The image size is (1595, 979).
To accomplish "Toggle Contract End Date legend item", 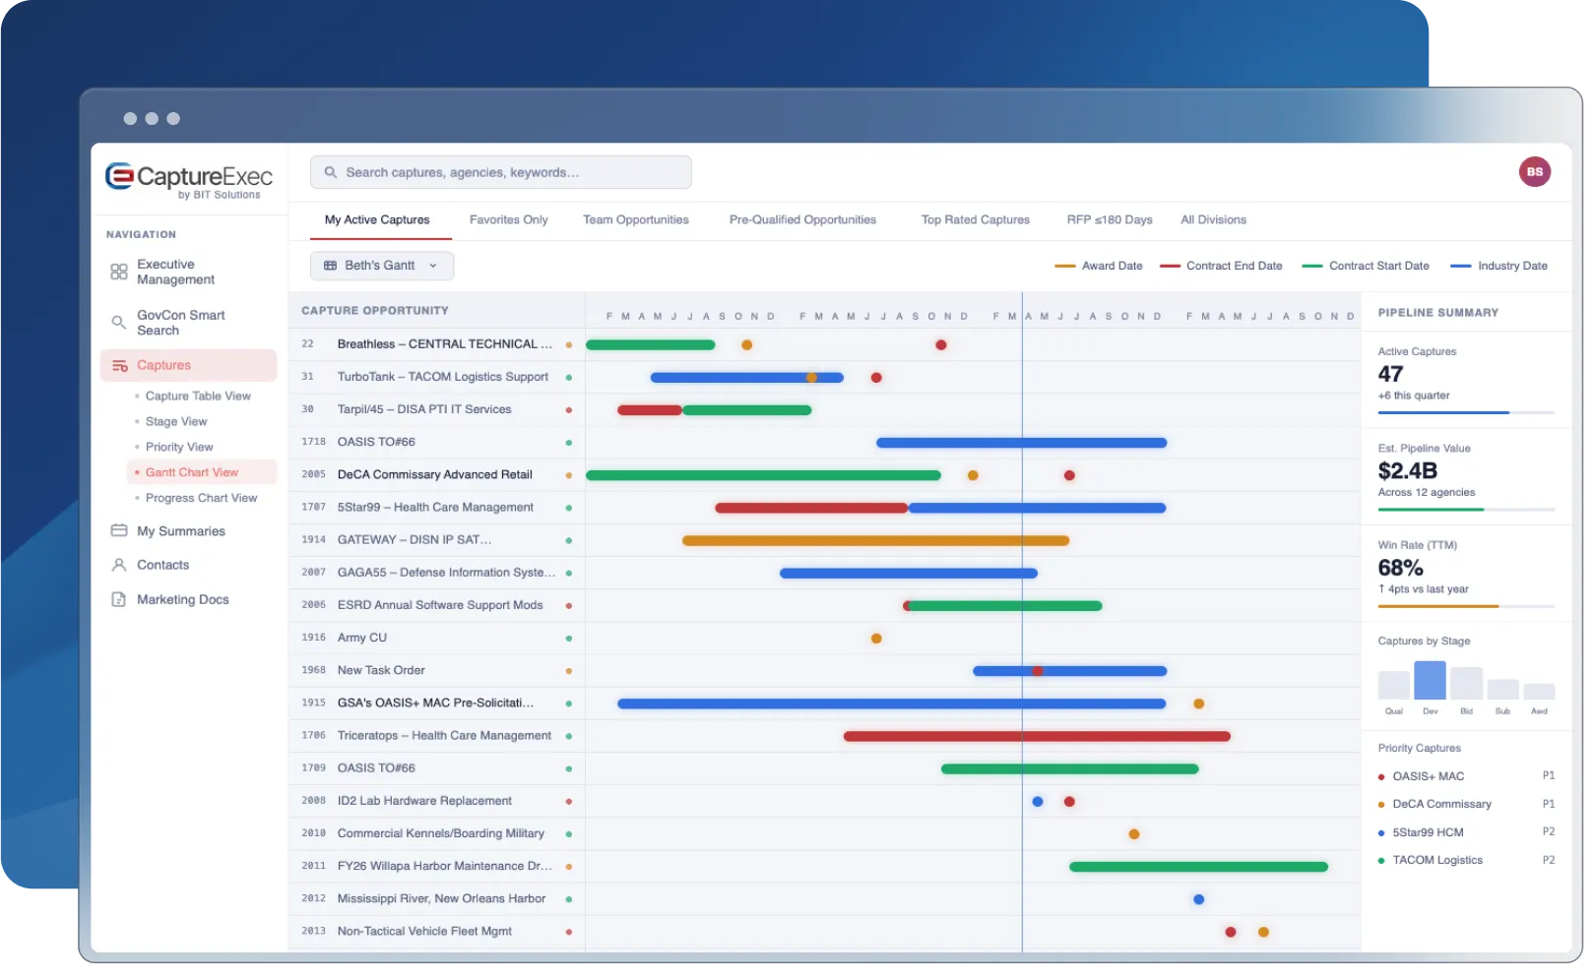I will (x=1221, y=267).
